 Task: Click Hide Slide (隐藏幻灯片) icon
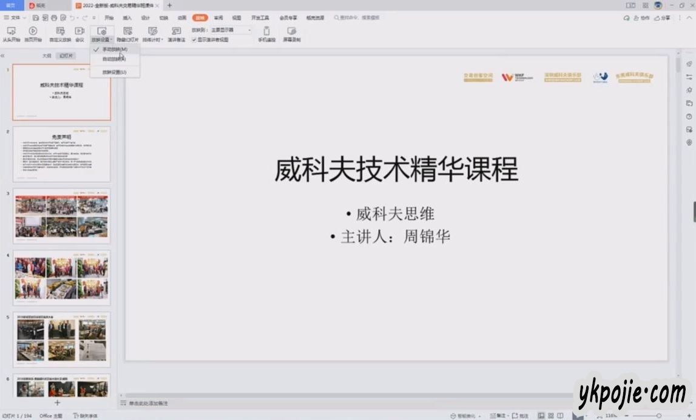pyautogui.click(x=127, y=34)
